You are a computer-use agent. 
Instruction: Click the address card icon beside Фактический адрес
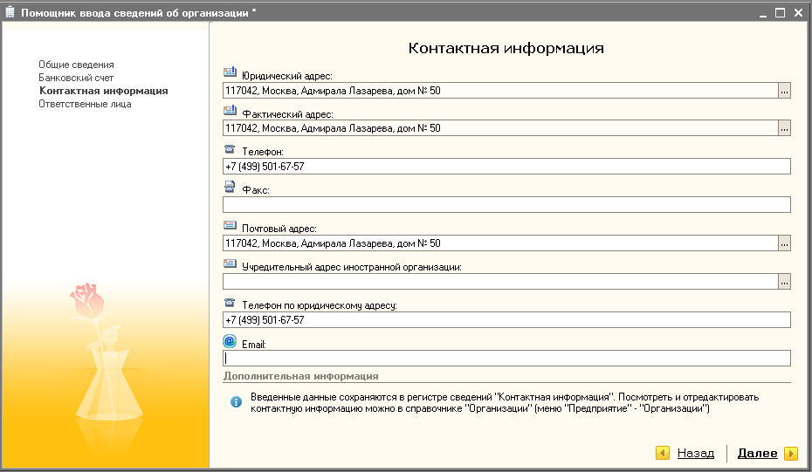point(230,111)
